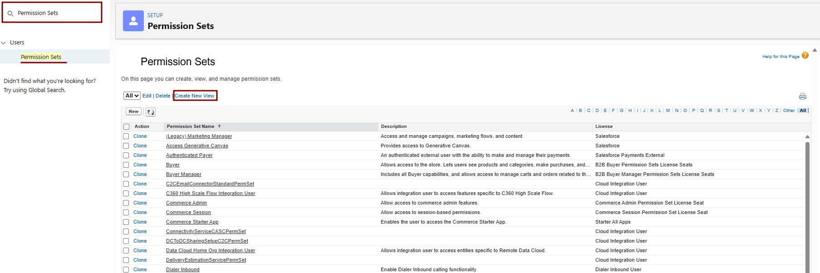Click the printer icon for printable view
The image size is (820, 273).
802,96
